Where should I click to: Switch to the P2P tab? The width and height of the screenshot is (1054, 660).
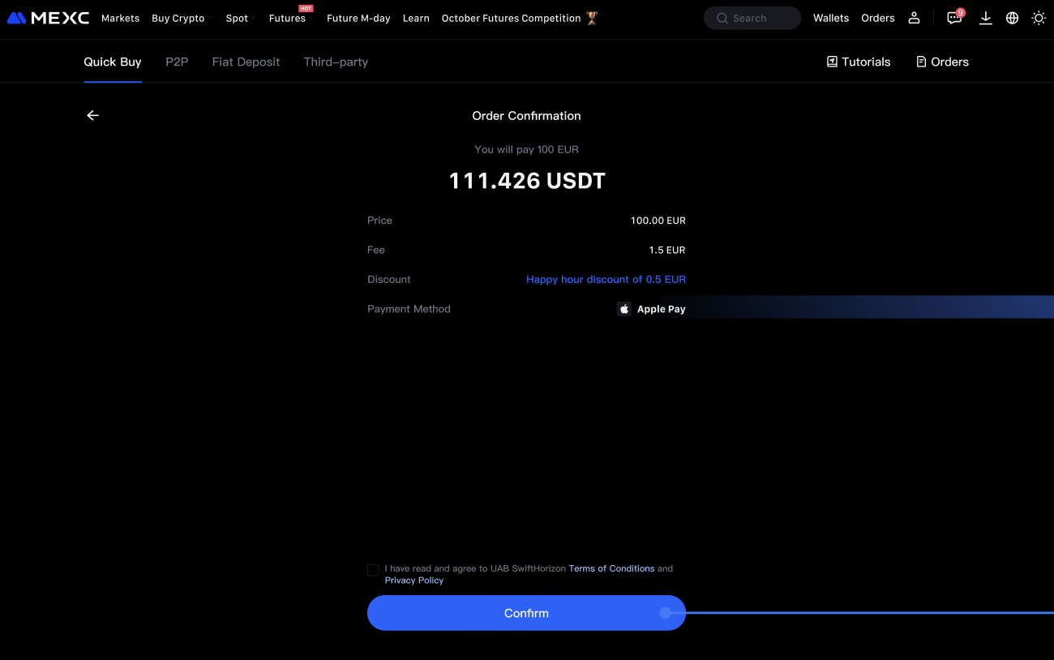(x=177, y=62)
